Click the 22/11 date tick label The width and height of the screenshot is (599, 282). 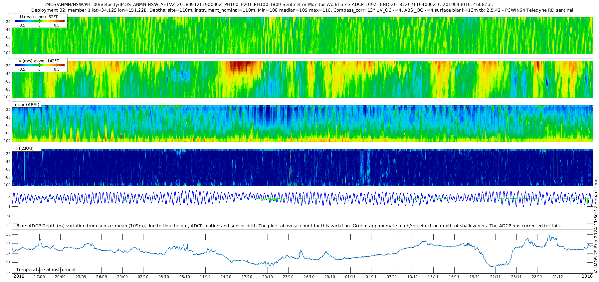tap(496, 277)
